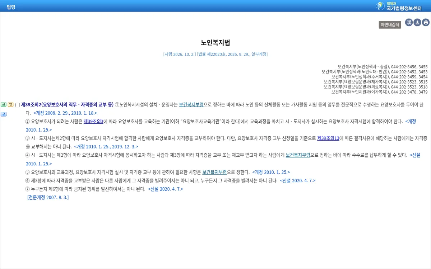
Task: Open the 규 (regulations) icon below 판
Action: pyautogui.click(x=3, y=114)
